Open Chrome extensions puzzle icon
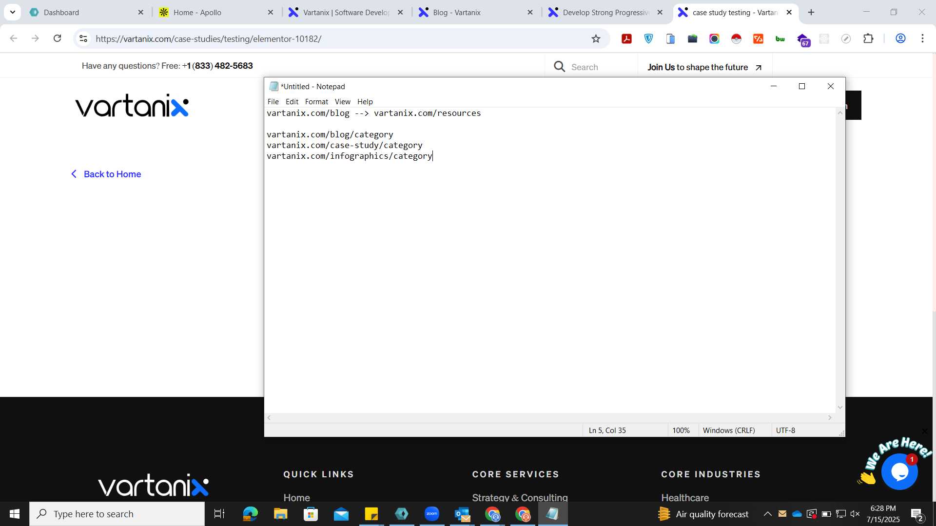 click(x=868, y=38)
